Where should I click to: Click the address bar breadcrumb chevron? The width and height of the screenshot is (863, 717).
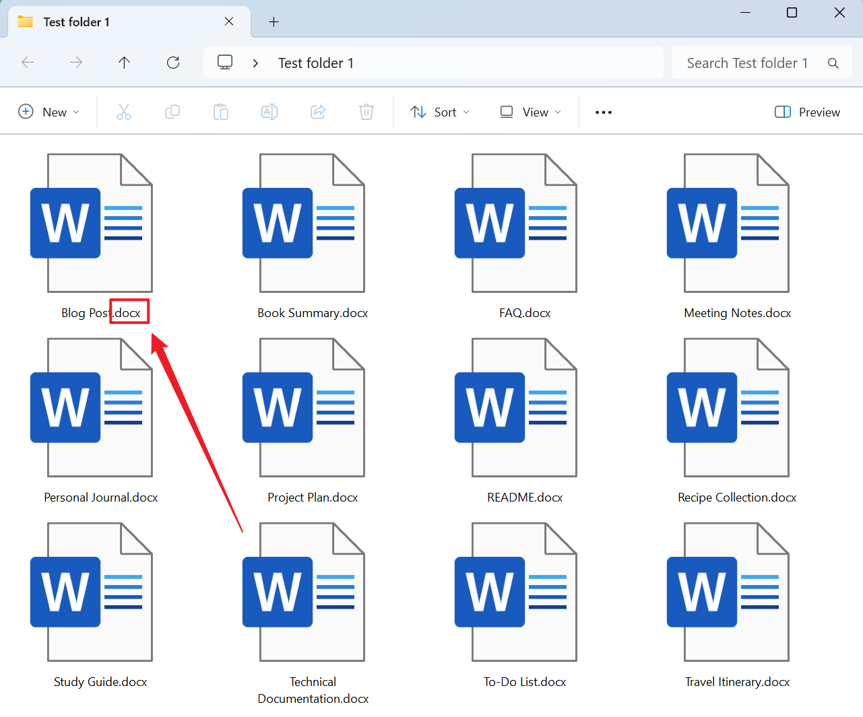point(255,62)
